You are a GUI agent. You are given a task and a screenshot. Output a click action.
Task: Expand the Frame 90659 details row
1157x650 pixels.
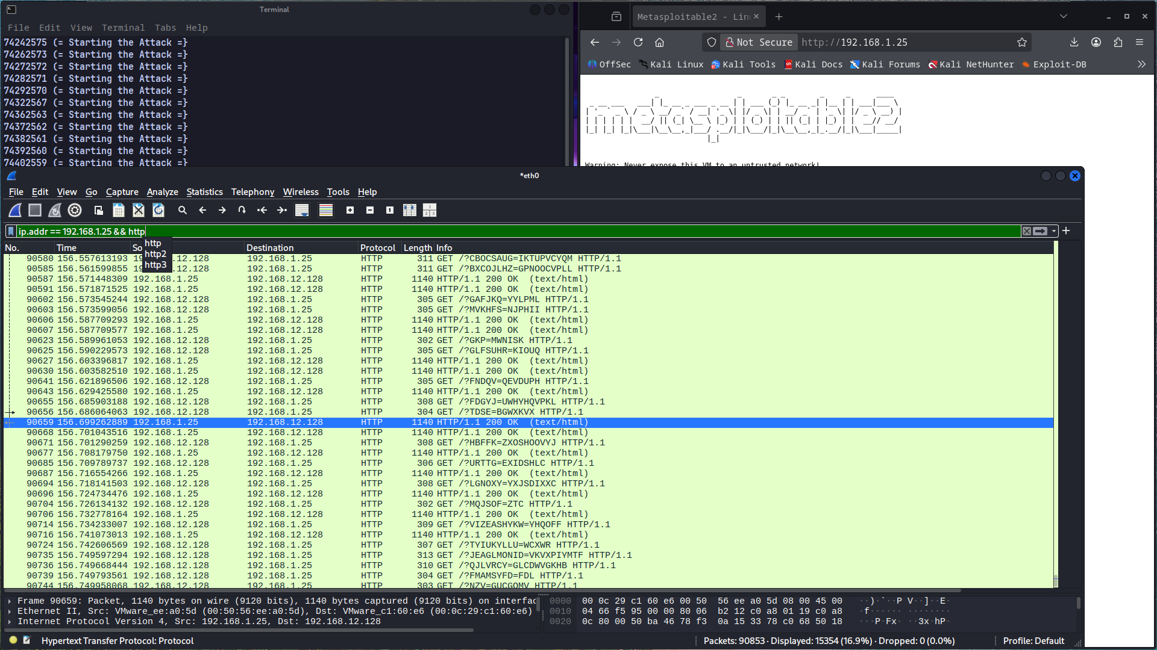point(10,601)
